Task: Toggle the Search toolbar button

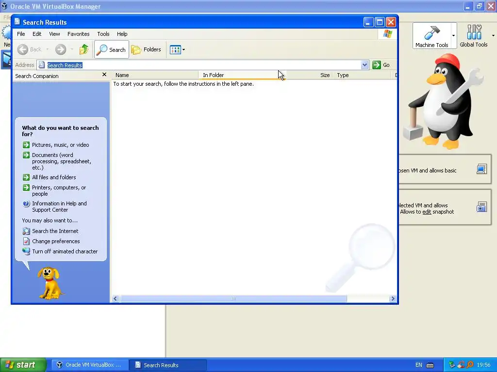Action: click(112, 50)
